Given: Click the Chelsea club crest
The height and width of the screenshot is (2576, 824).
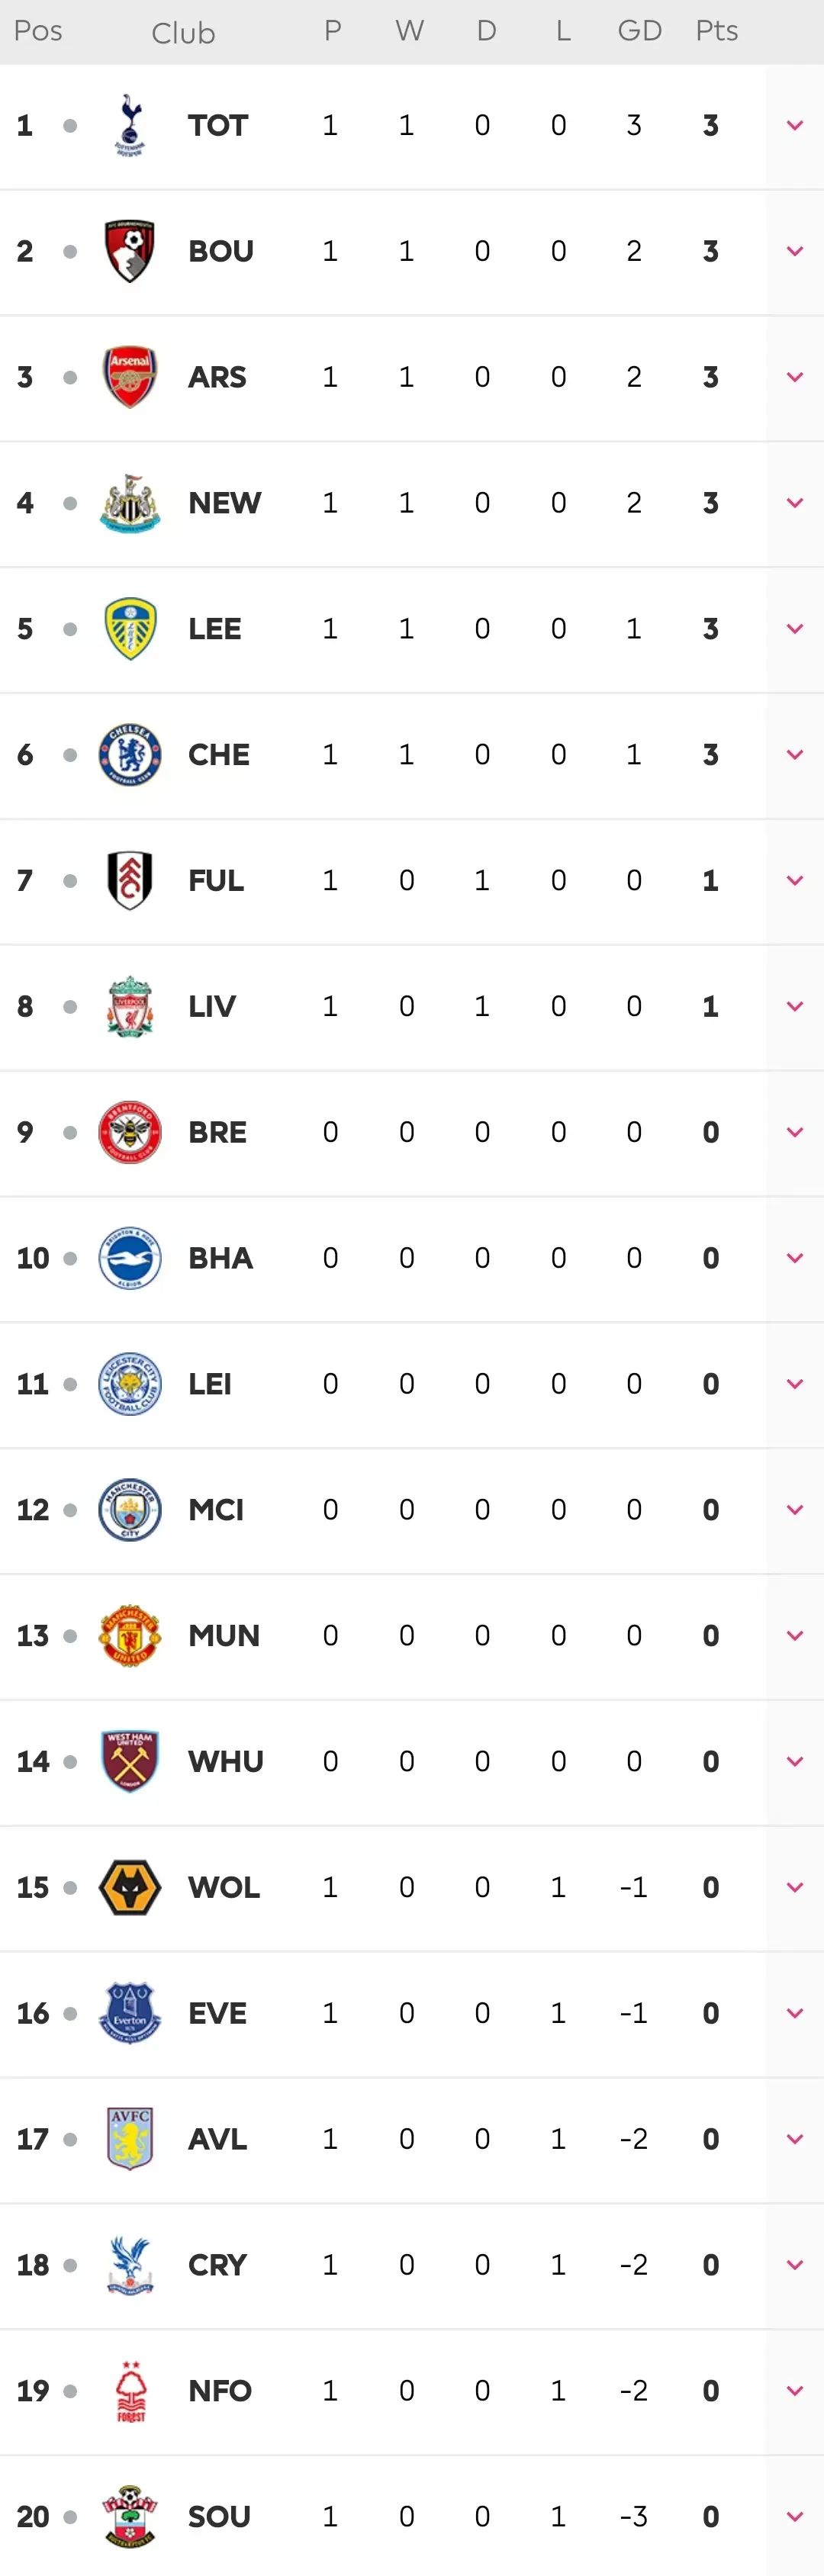Looking at the screenshot, I should click(130, 755).
